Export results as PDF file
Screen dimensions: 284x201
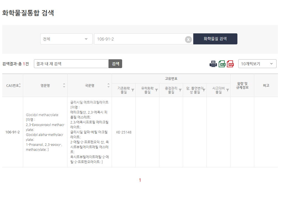pos(231,64)
